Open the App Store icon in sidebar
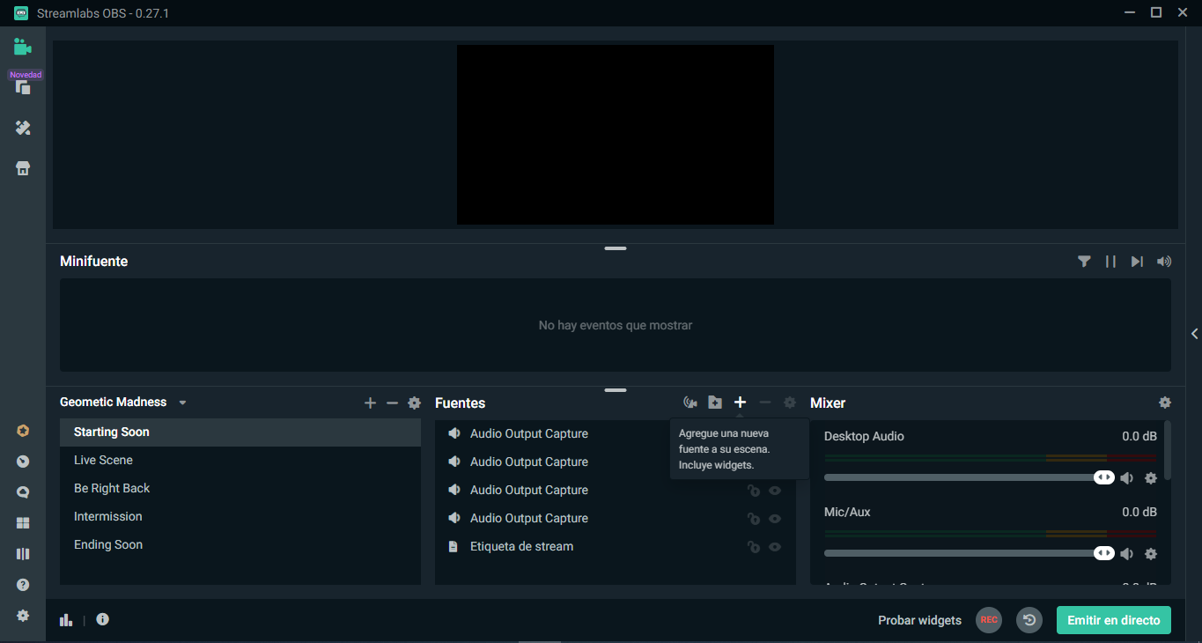This screenshot has width=1202, height=643. [23, 168]
